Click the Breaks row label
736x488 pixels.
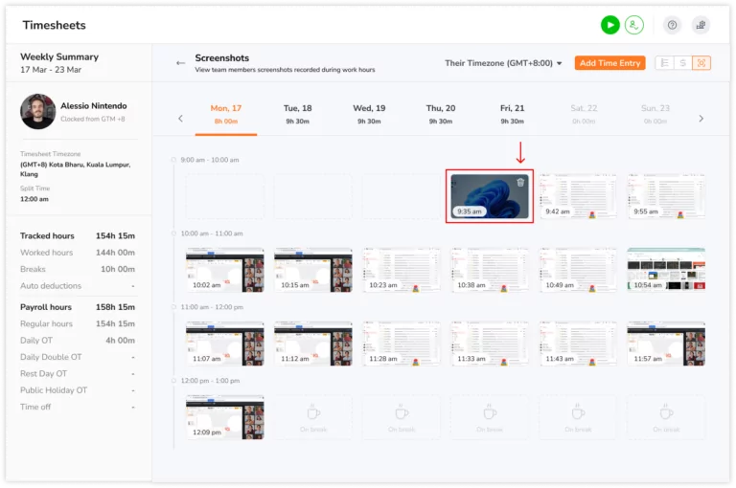(33, 269)
